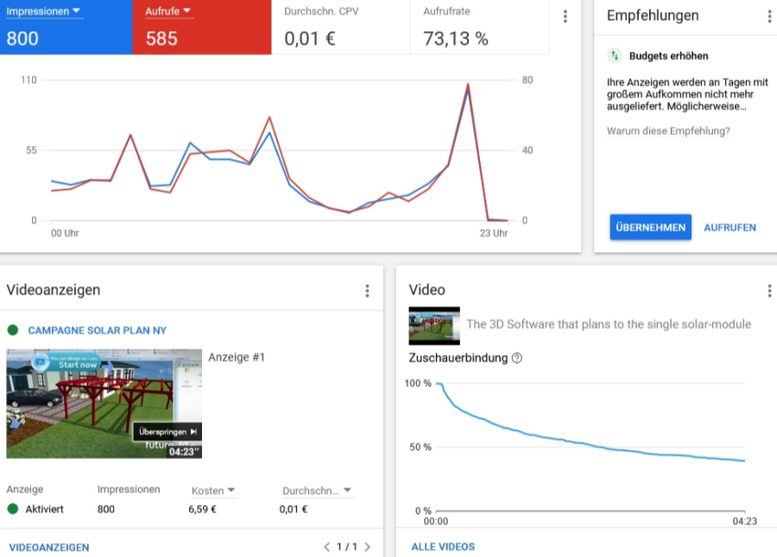Select the Aufrufrate metric tile

pyautogui.click(x=478, y=27)
